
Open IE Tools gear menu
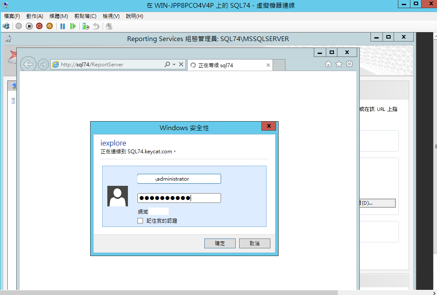pos(349,64)
